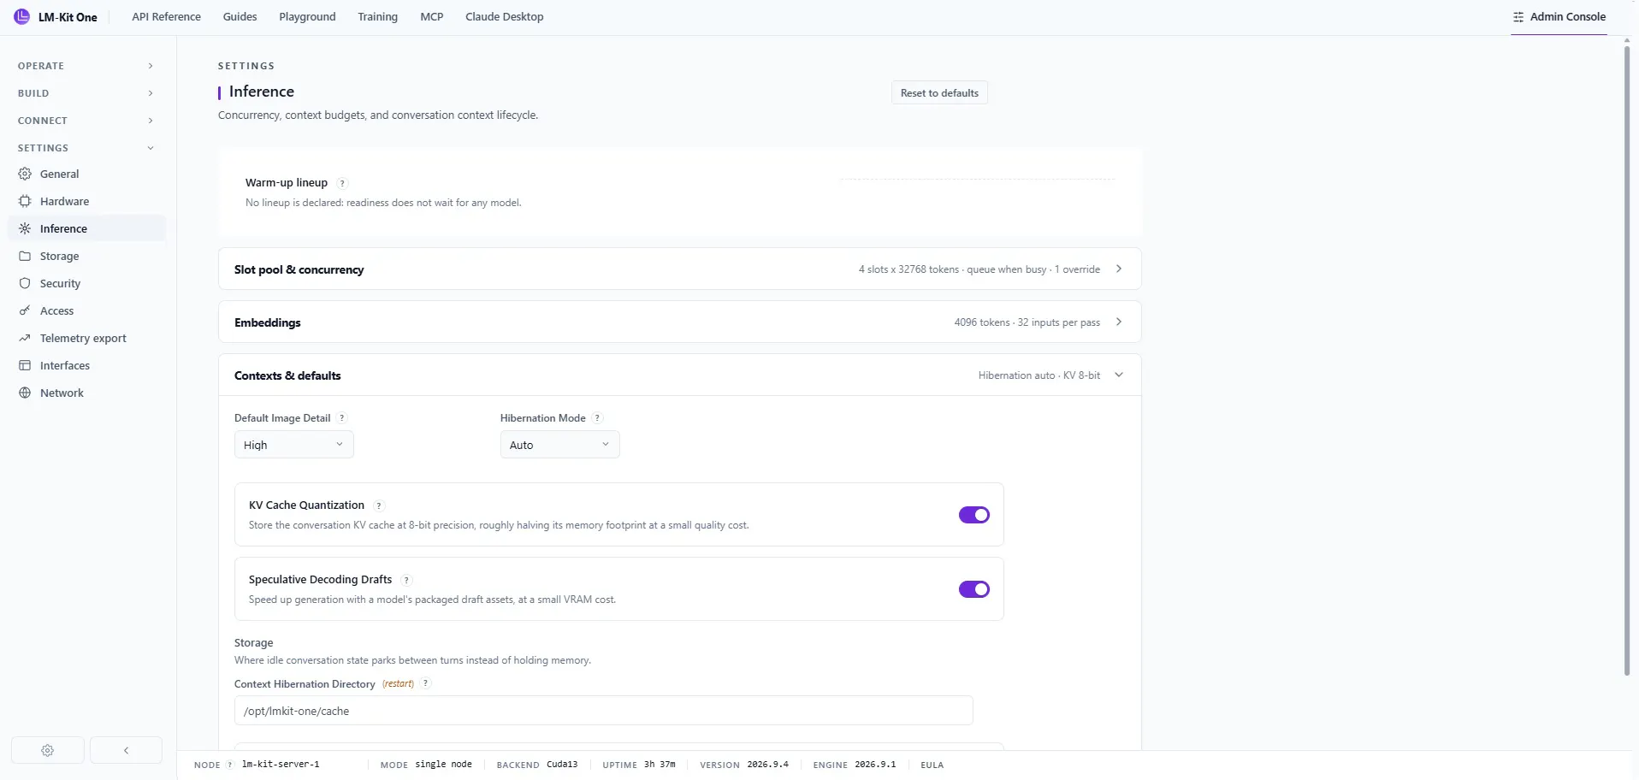Collapse the sidebar with the left arrow button
Screen dimensions: 1639x780
coord(126,750)
